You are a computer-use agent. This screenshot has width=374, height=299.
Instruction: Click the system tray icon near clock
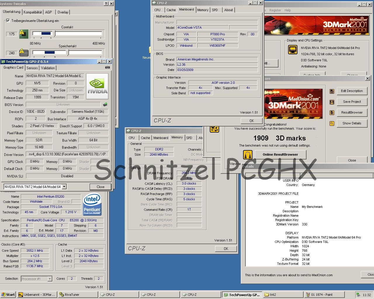point(358,295)
